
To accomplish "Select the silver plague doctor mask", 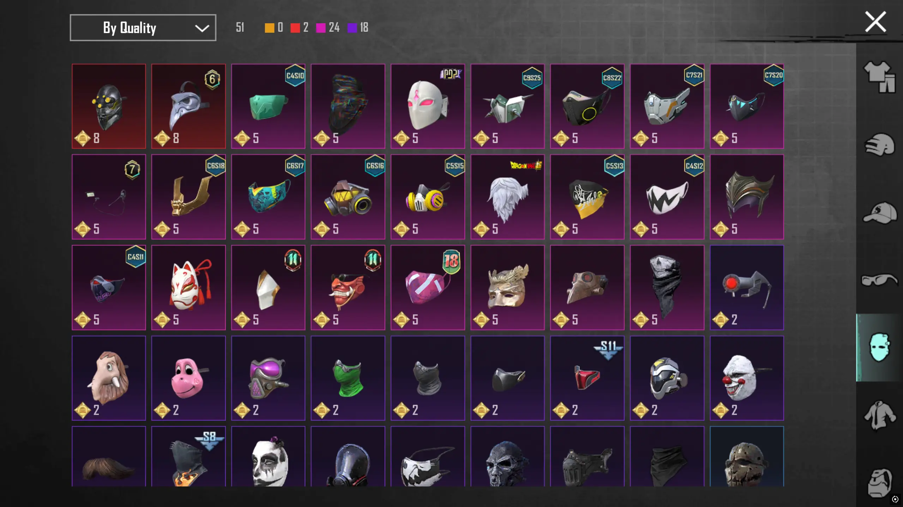I will click(x=188, y=106).
